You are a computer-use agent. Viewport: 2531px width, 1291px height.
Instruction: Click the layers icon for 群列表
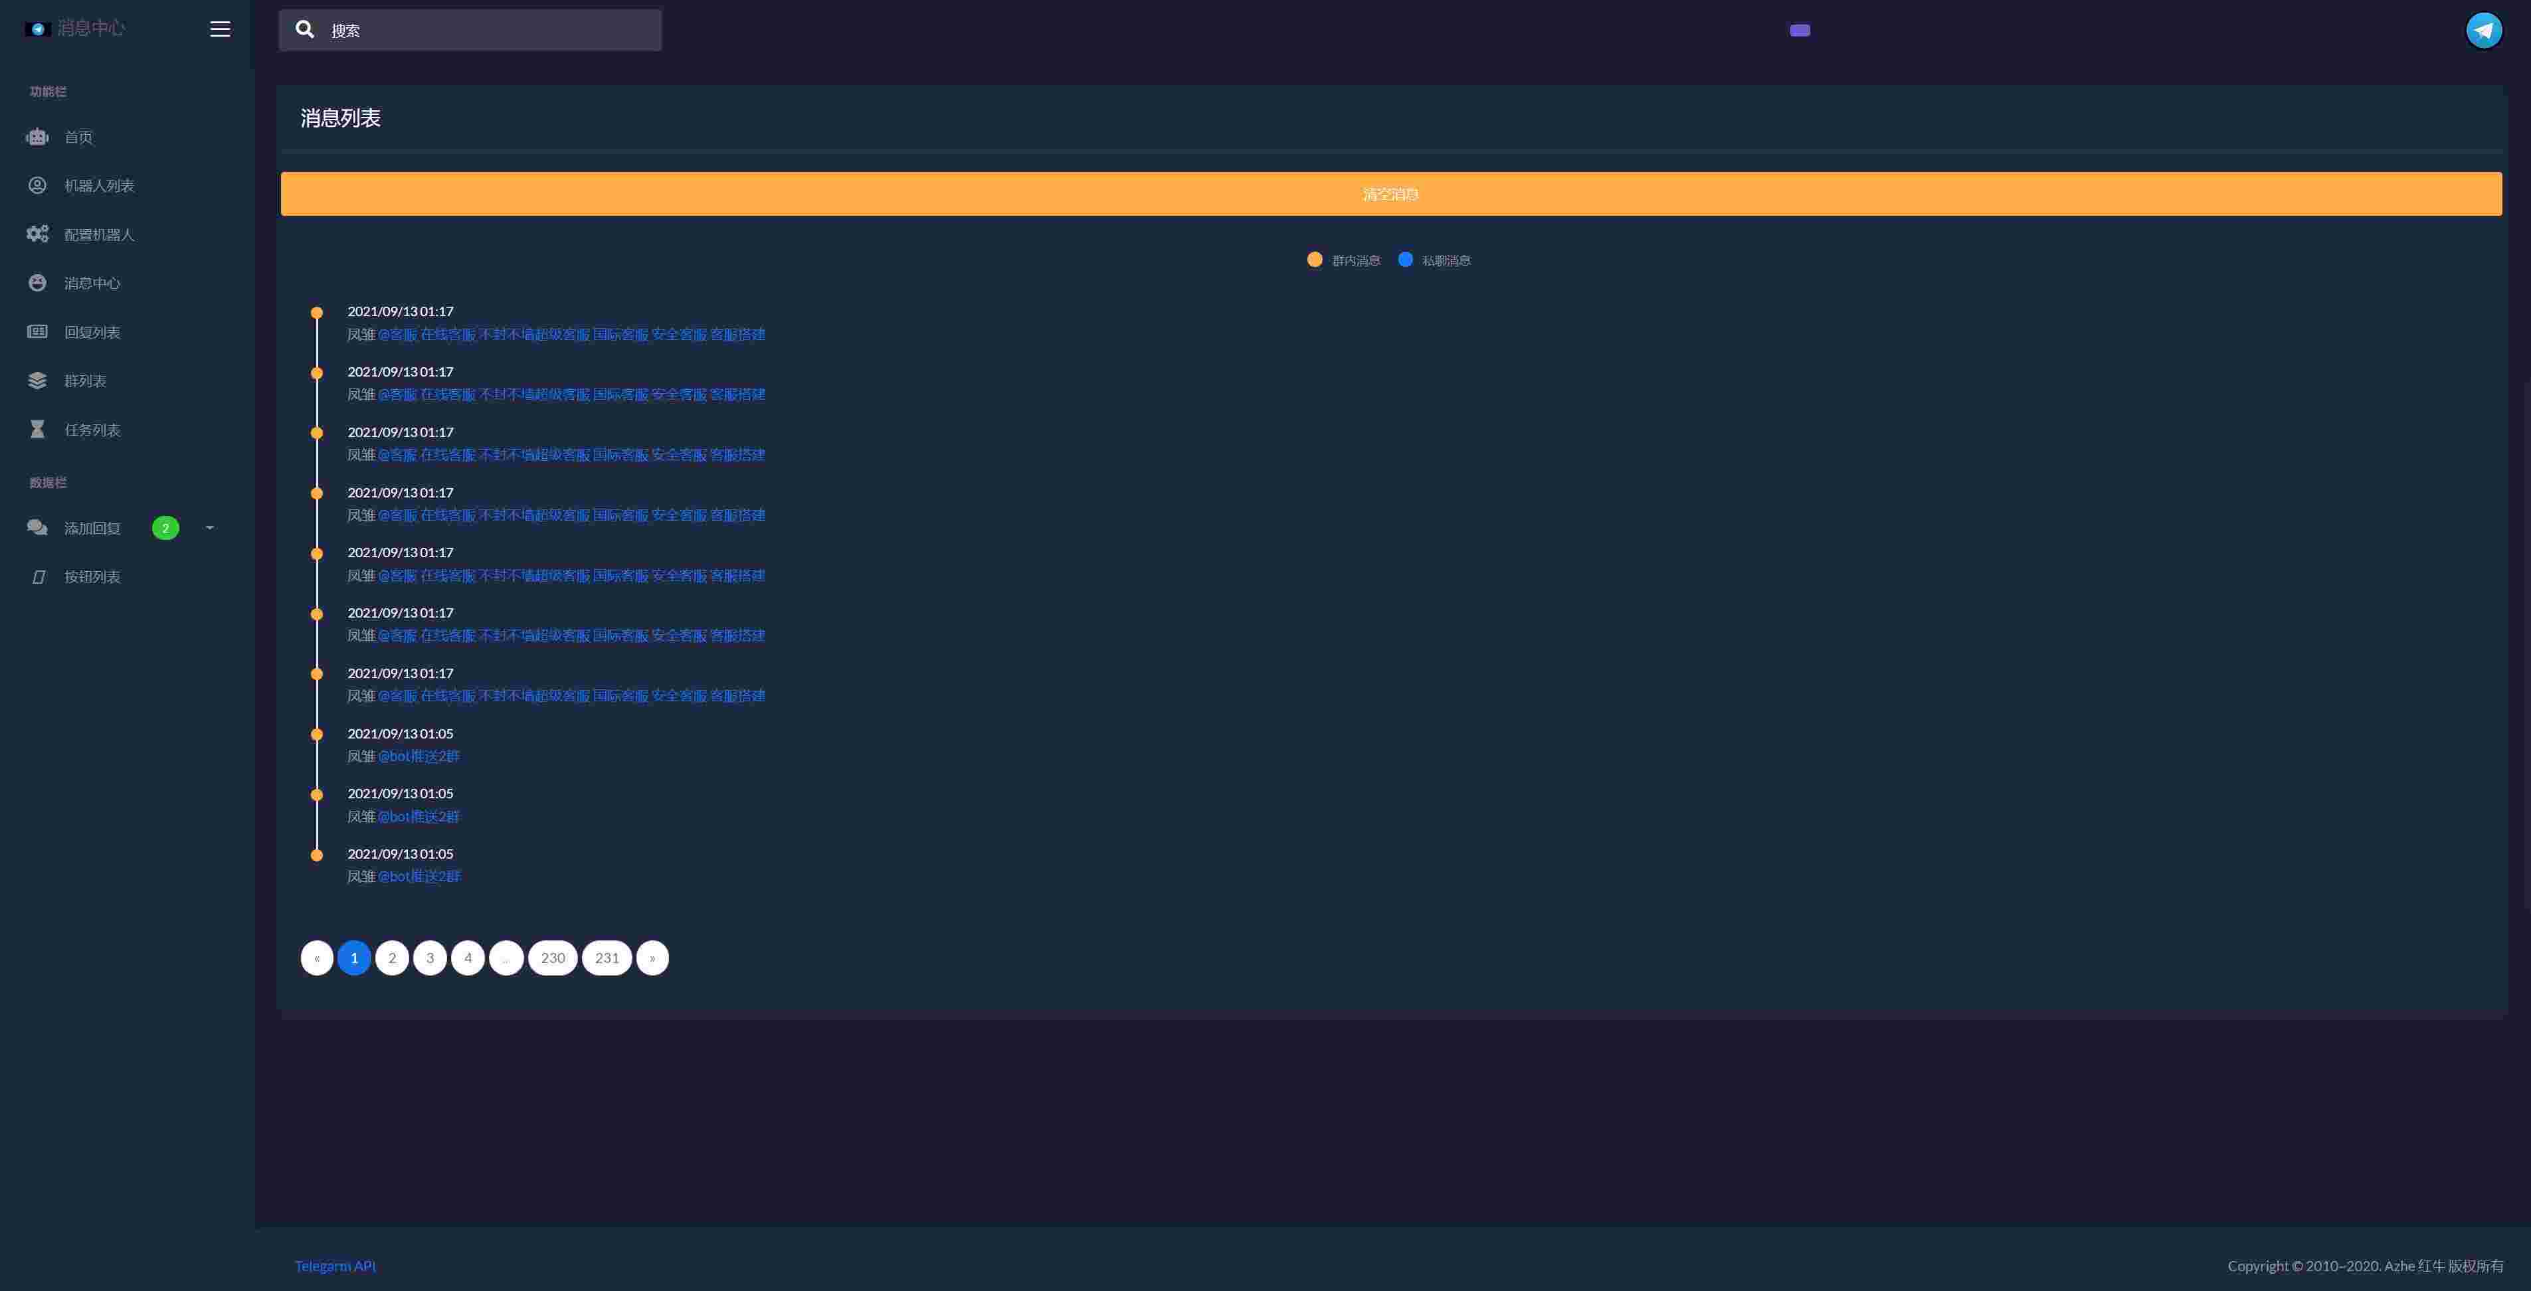coord(37,381)
